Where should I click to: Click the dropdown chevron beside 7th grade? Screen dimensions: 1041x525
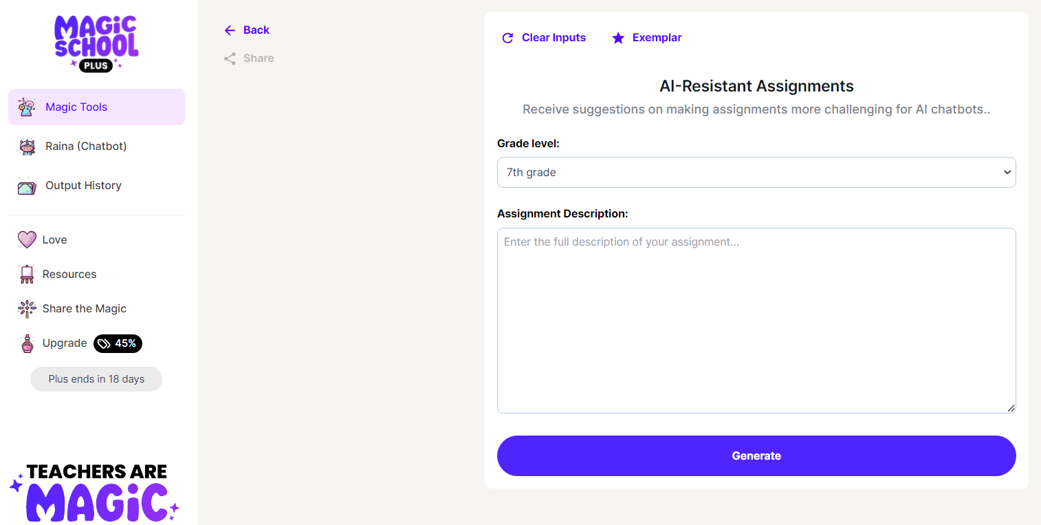pos(1007,173)
